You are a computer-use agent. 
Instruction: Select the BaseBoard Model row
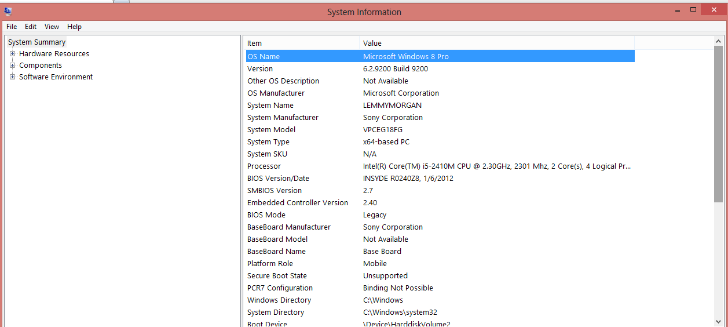(440, 239)
